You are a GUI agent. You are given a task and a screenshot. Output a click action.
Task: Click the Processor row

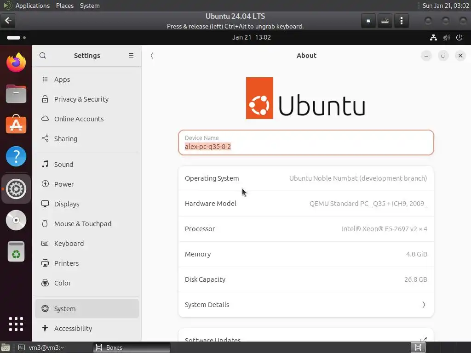[306, 229]
